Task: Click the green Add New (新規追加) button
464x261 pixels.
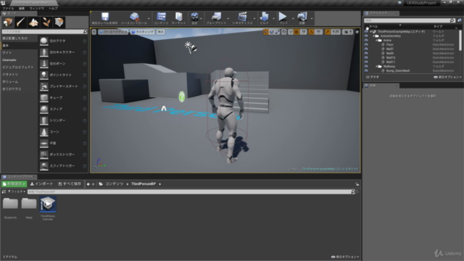Action: [14, 184]
